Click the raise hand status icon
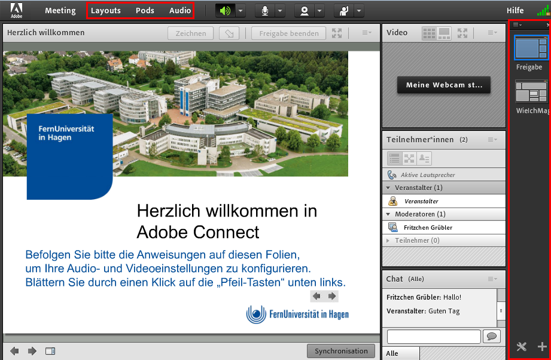 pos(343,11)
